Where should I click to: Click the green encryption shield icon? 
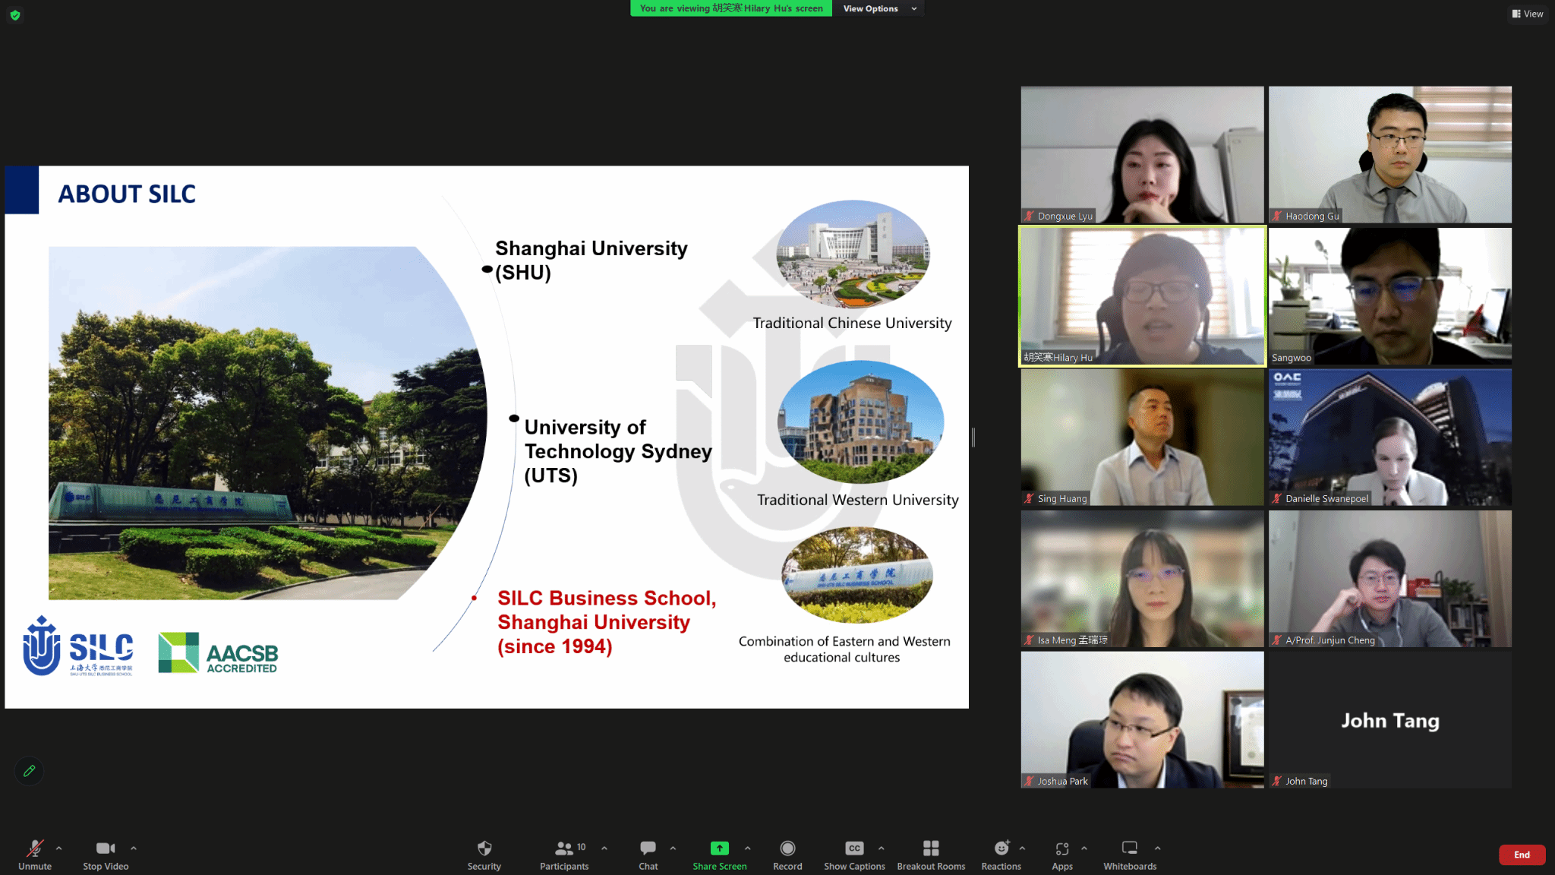point(15,14)
